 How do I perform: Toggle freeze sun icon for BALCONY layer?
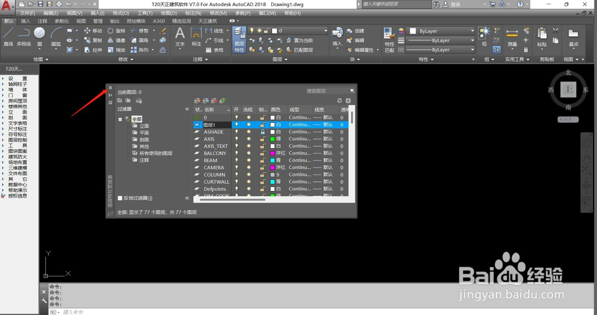pos(249,153)
